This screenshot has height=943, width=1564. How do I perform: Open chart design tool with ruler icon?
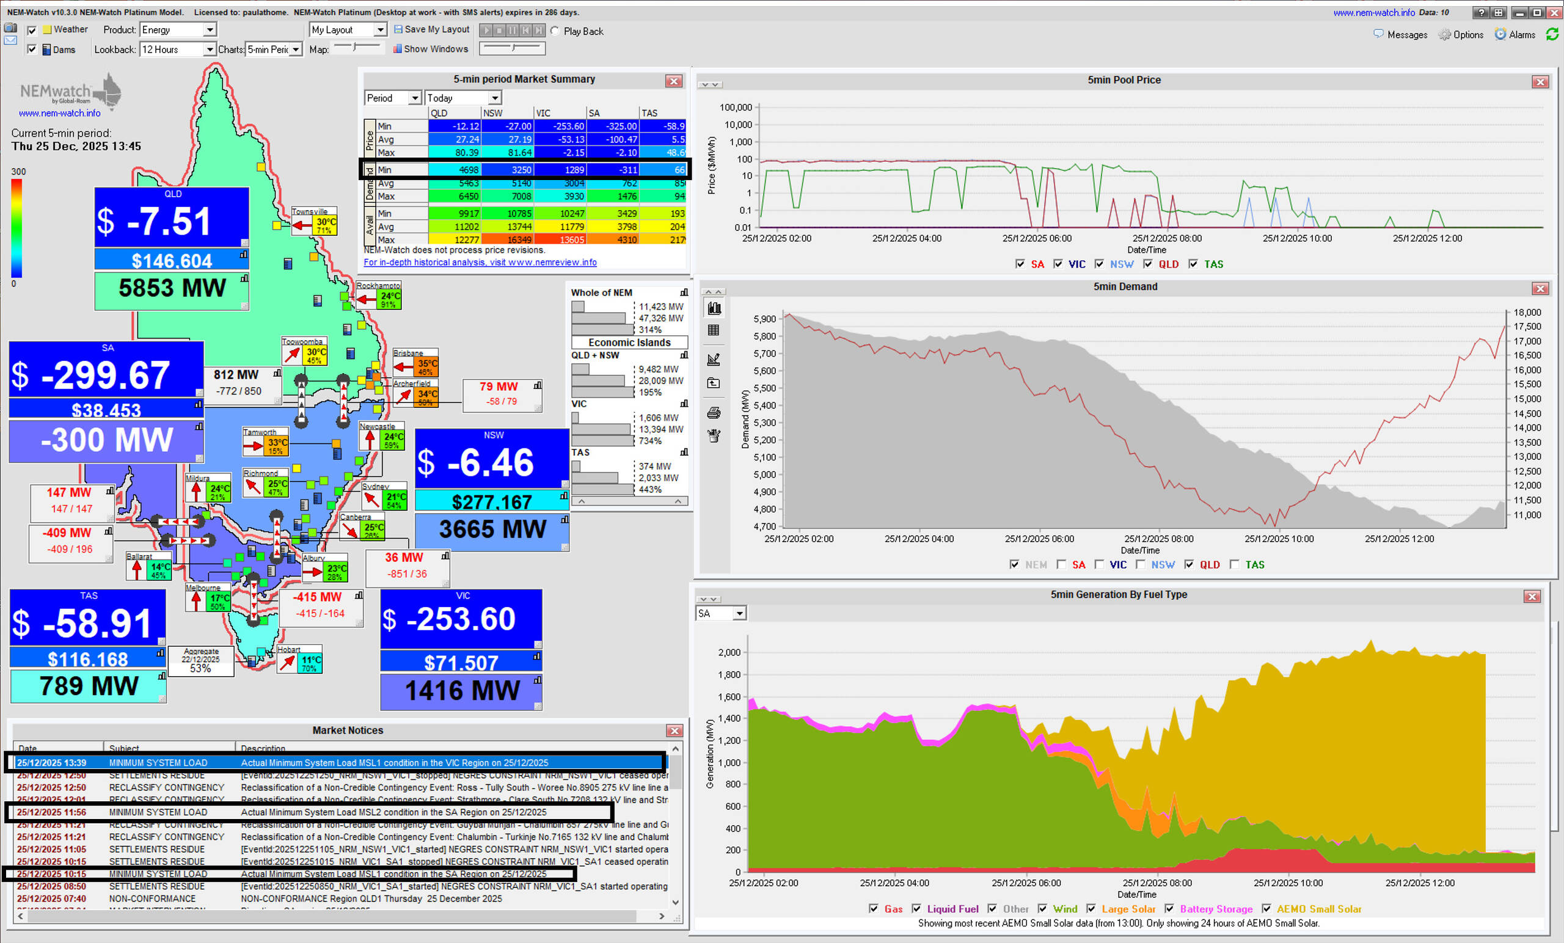[714, 359]
